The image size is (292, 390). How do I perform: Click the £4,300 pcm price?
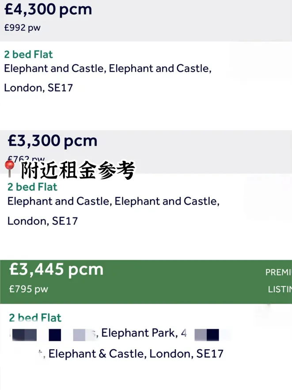click(48, 9)
